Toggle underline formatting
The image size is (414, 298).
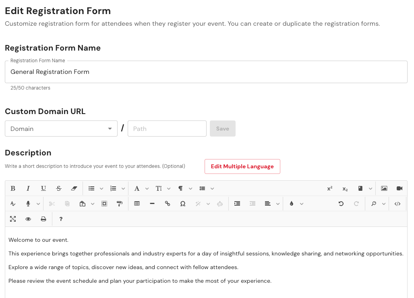43,188
